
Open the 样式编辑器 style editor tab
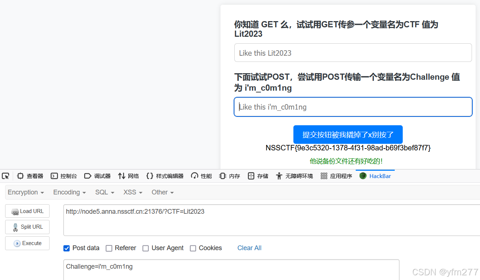[165, 176]
